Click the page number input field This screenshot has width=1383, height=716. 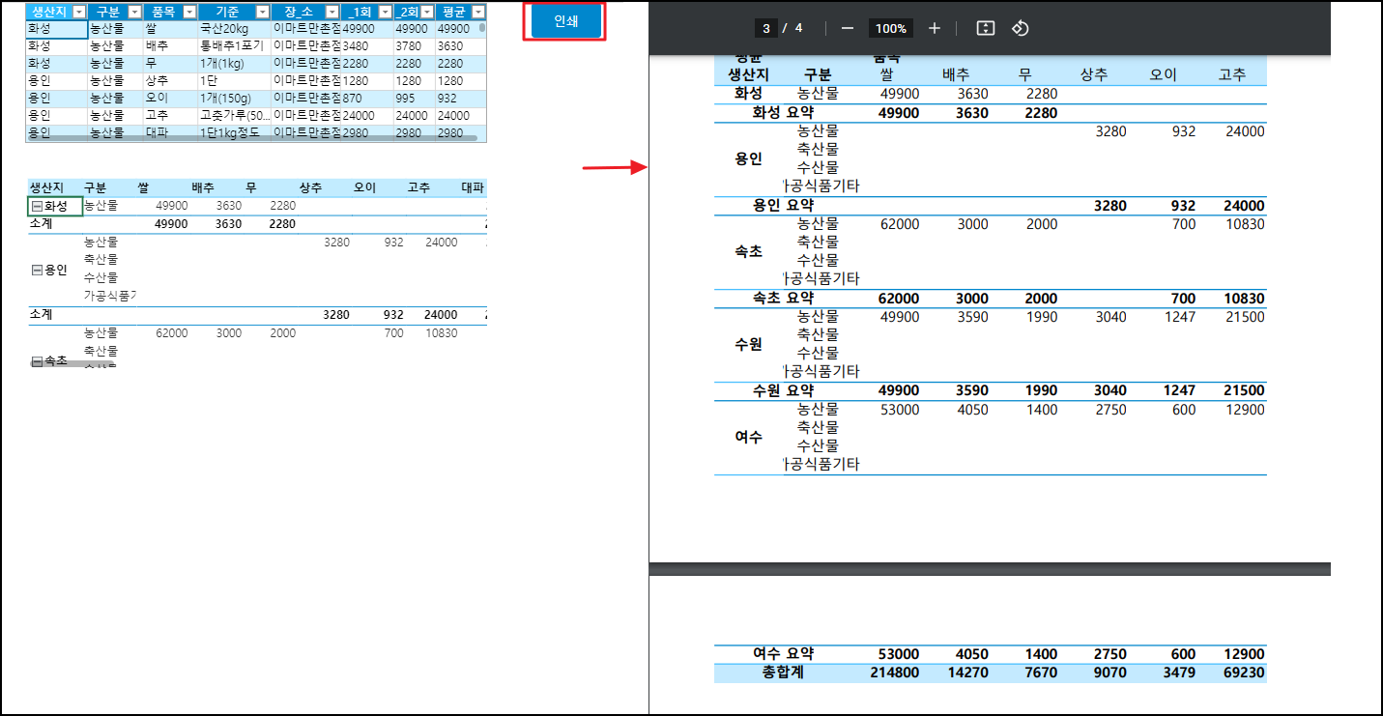tap(766, 28)
